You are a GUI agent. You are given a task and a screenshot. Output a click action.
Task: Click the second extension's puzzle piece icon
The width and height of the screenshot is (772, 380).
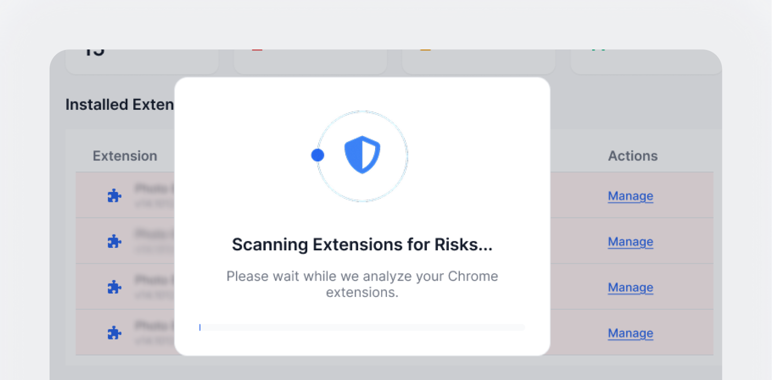pos(114,241)
